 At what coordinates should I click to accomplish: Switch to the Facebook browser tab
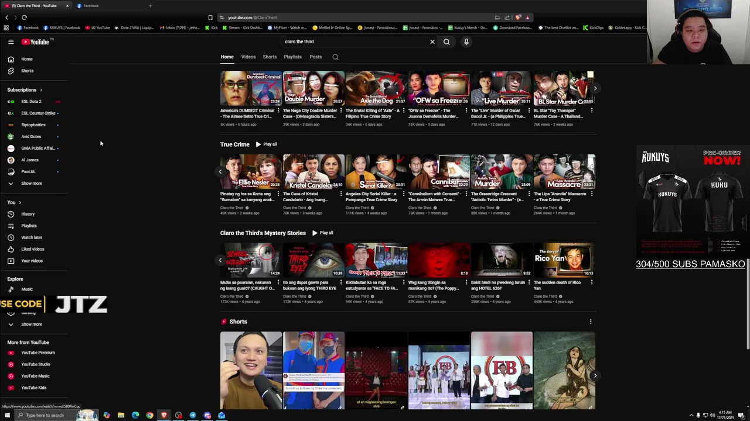point(108,6)
